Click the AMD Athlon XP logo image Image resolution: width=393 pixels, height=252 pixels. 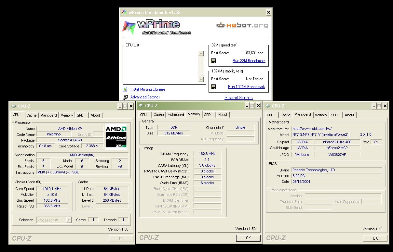coord(116,137)
